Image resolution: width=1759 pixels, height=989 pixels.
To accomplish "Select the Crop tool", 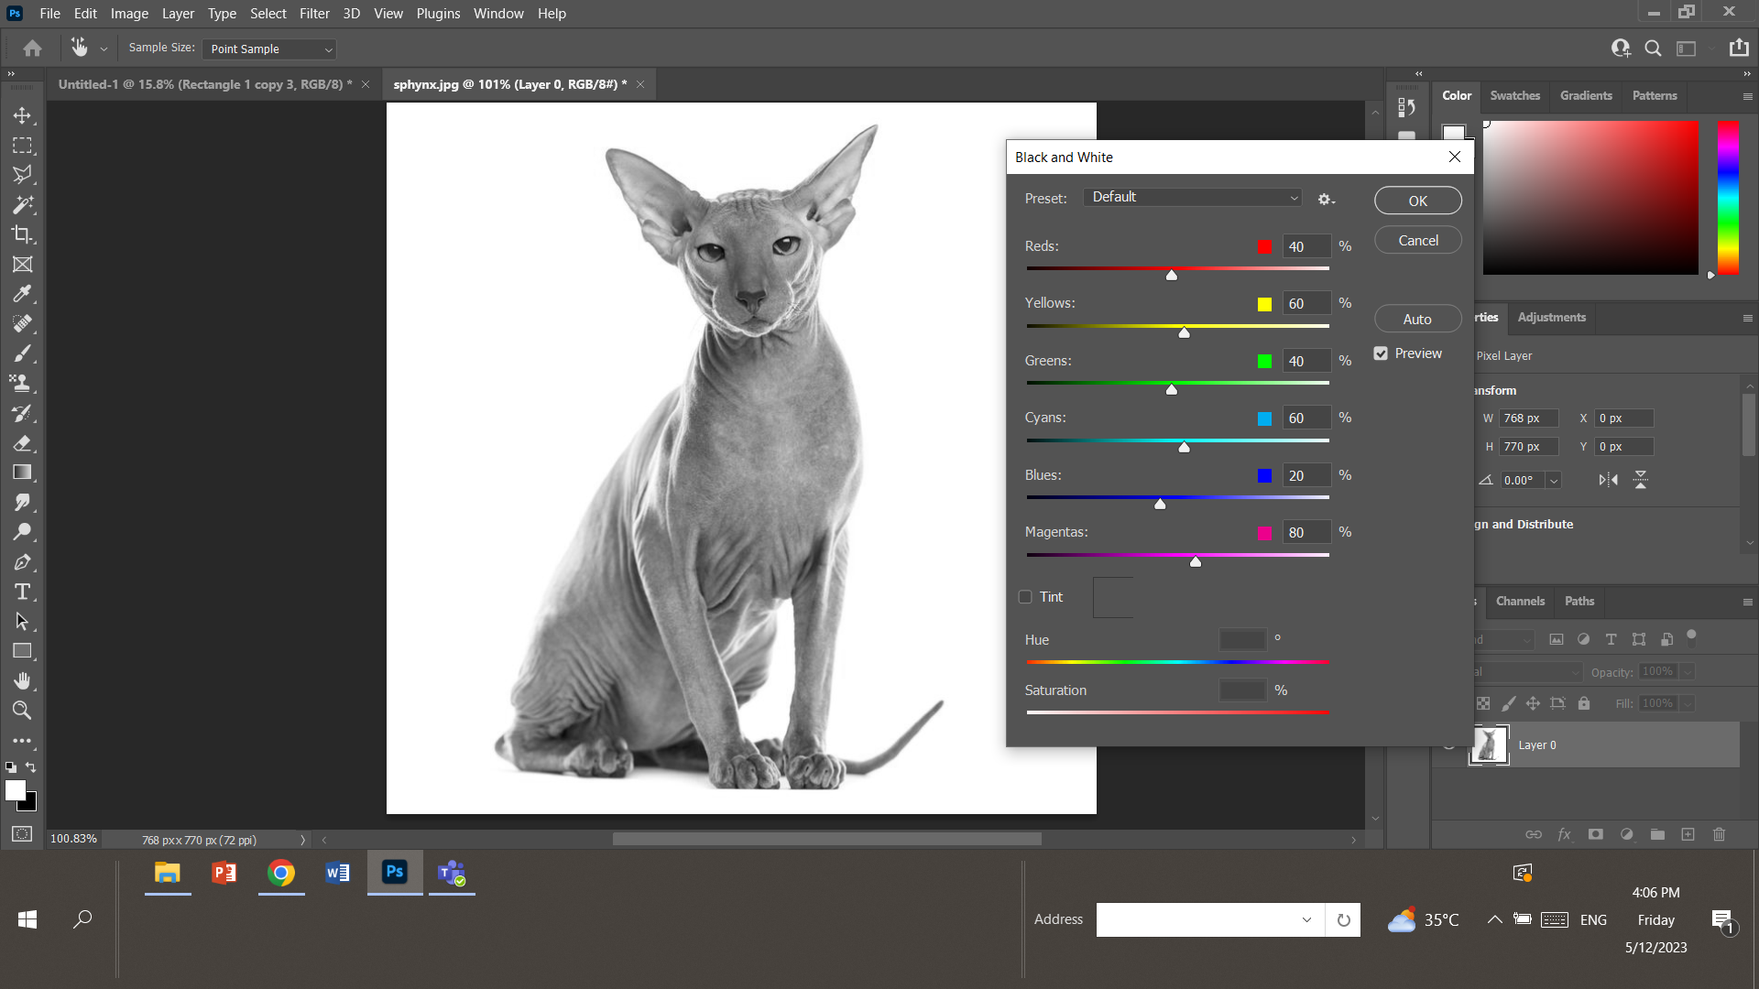I will pyautogui.click(x=22, y=234).
